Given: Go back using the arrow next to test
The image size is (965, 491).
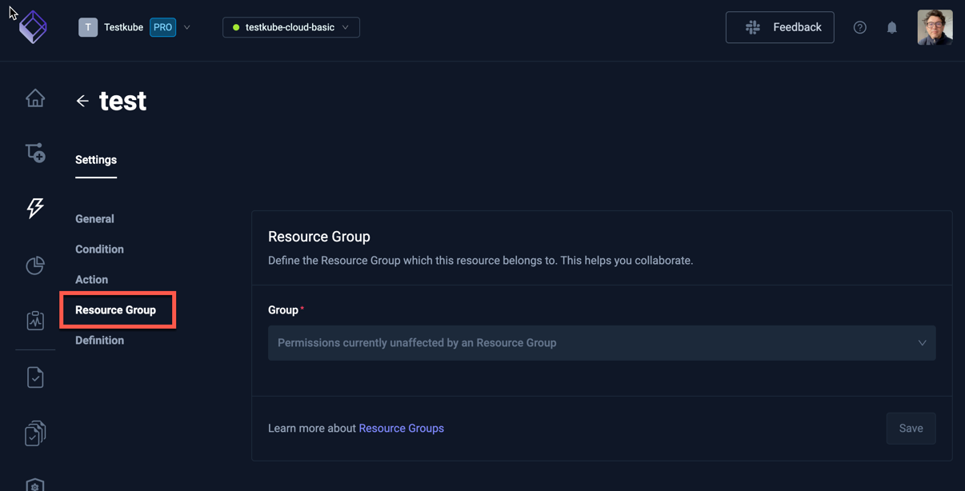Looking at the screenshot, I should click(x=82, y=101).
